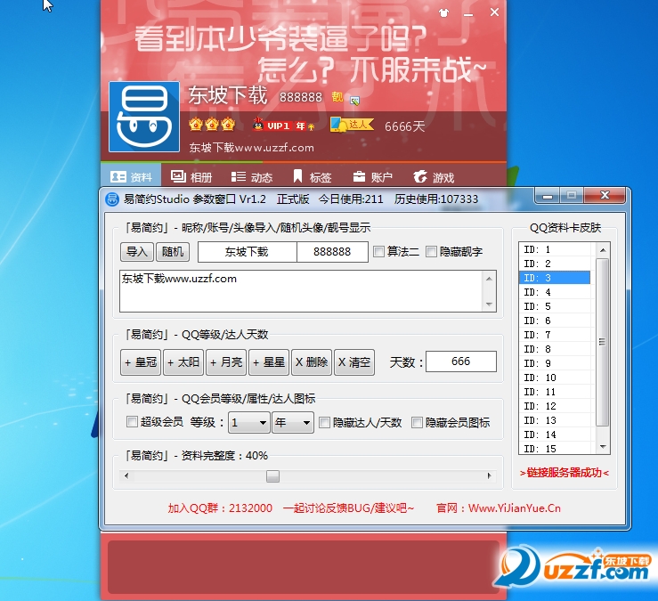Switch to the 动态 tab
The height and width of the screenshot is (601, 658).
point(252,177)
